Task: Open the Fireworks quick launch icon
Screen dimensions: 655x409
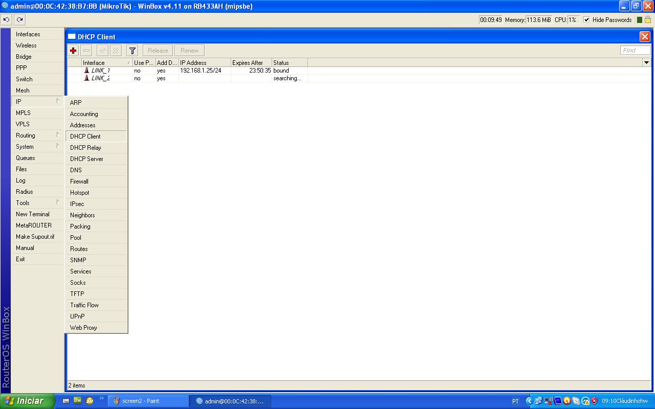Action: click(x=90, y=401)
